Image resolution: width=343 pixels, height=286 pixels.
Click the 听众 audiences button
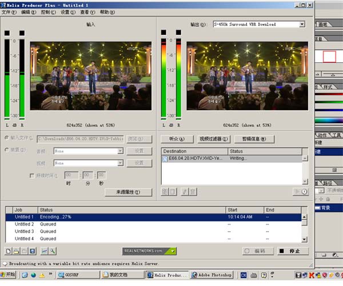[x=177, y=139]
